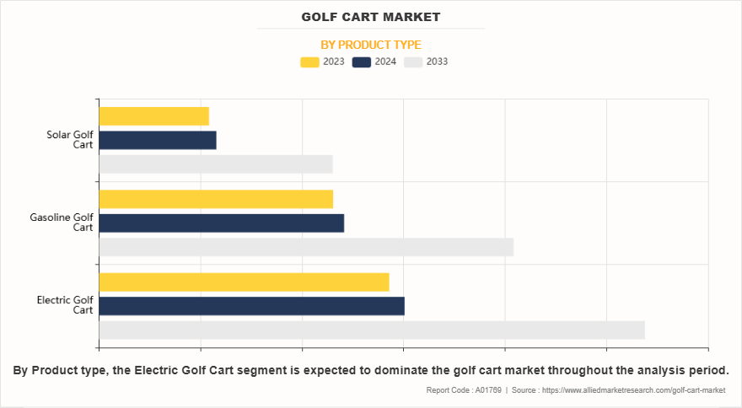The height and width of the screenshot is (408, 742).
Task: Click the By Product Type subtitle
Action: [371, 45]
